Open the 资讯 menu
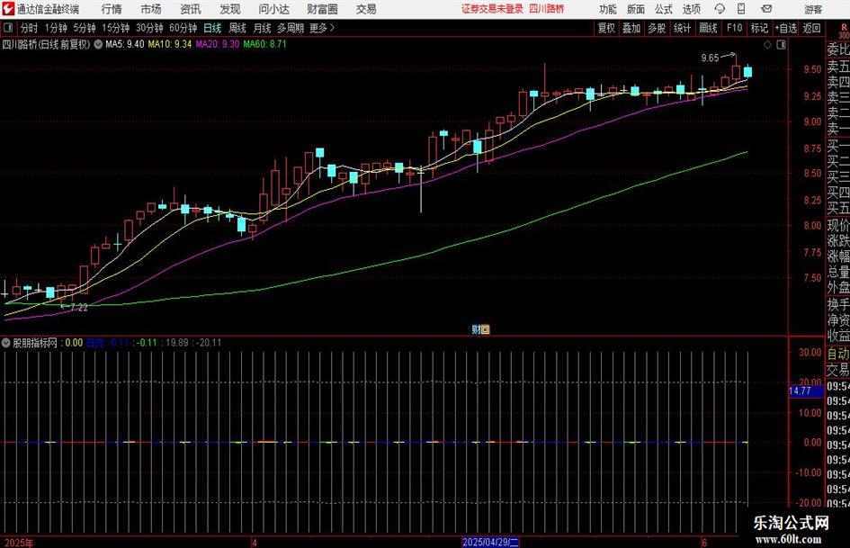 point(191,9)
